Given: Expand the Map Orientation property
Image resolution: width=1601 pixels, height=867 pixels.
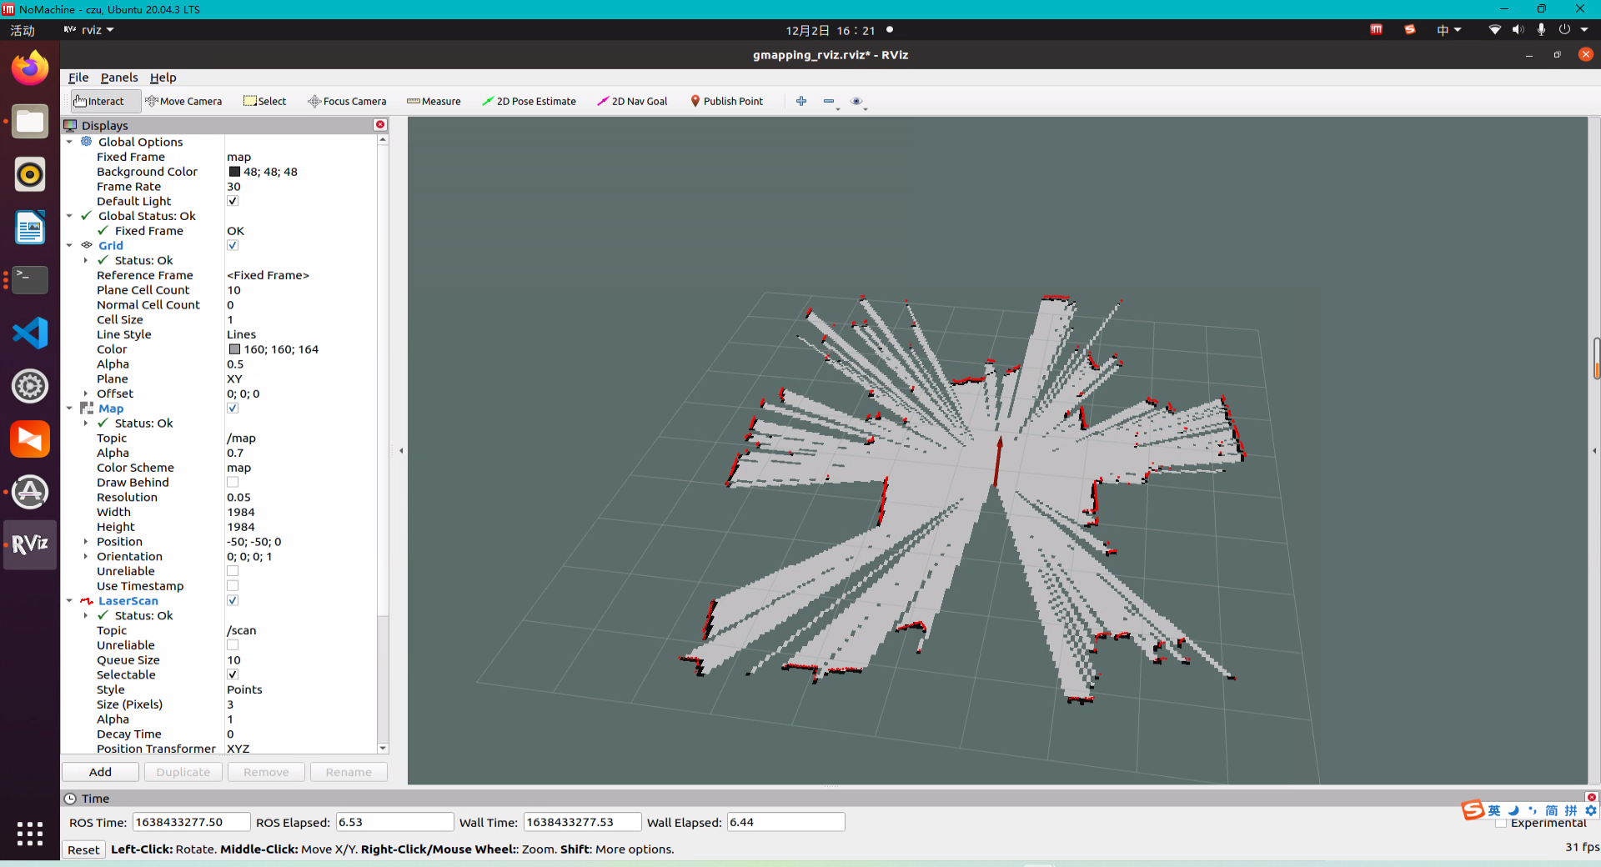Looking at the screenshot, I should click(86, 556).
